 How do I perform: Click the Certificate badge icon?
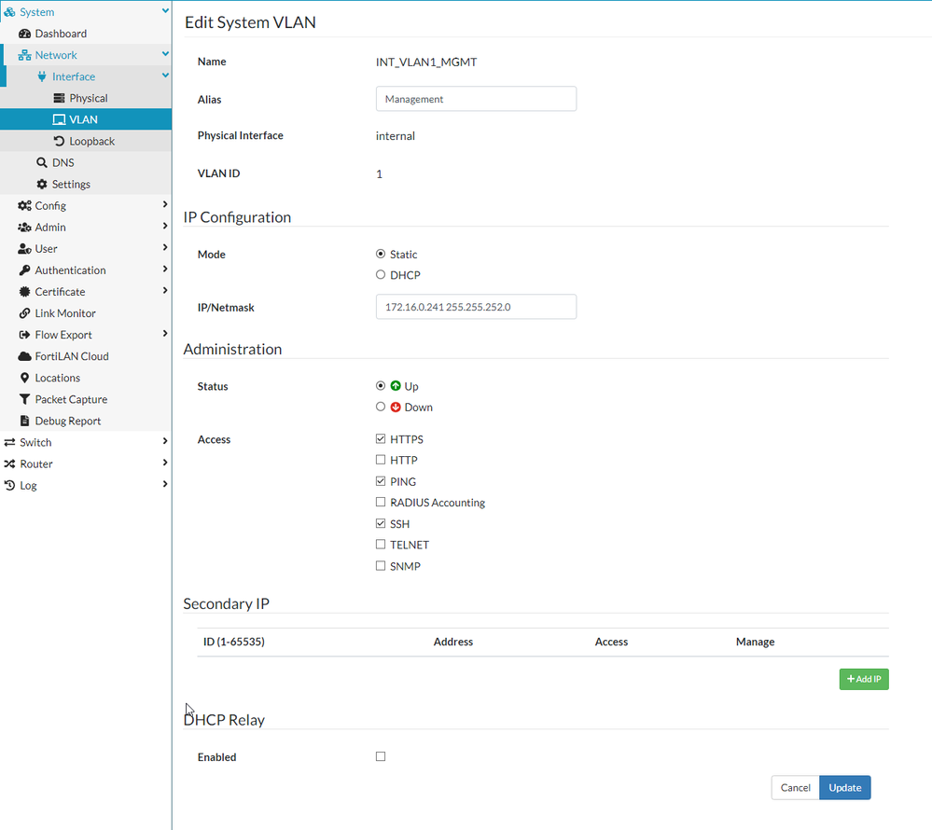(24, 292)
